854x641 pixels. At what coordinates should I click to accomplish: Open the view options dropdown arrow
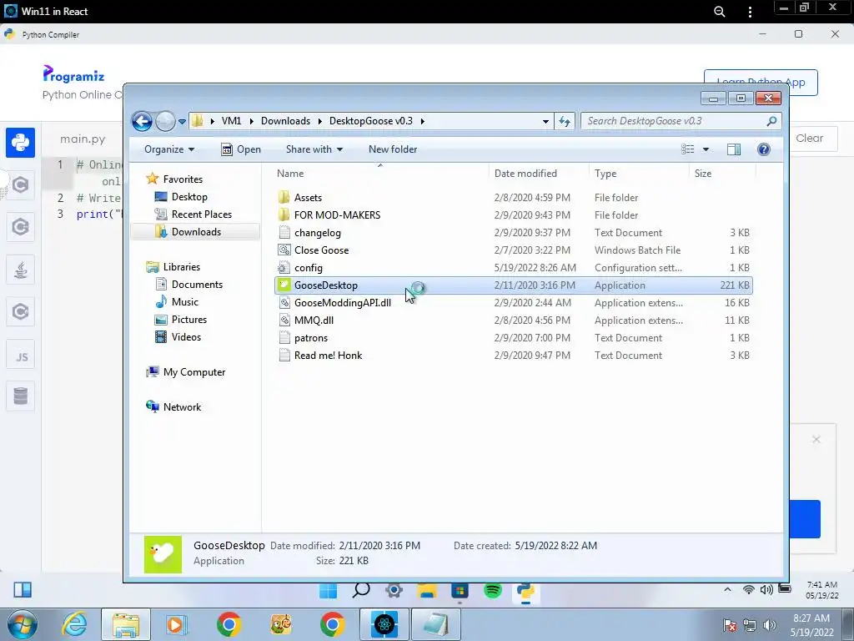pyautogui.click(x=706, y=149)
